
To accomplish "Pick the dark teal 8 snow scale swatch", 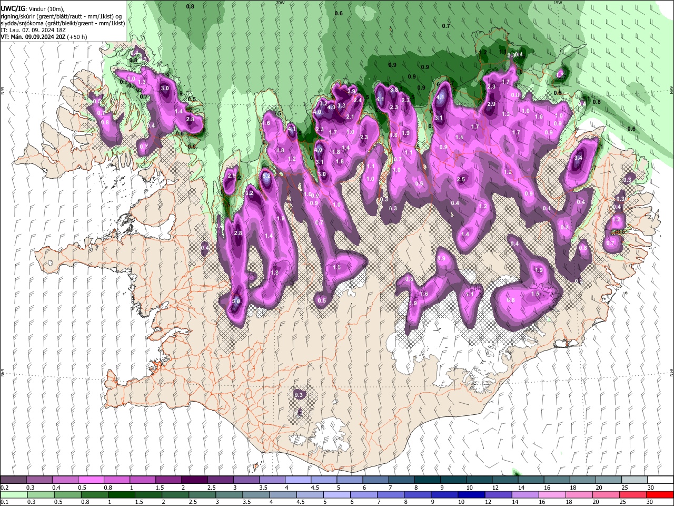I will pyautogui.click(x=427, y=480).
